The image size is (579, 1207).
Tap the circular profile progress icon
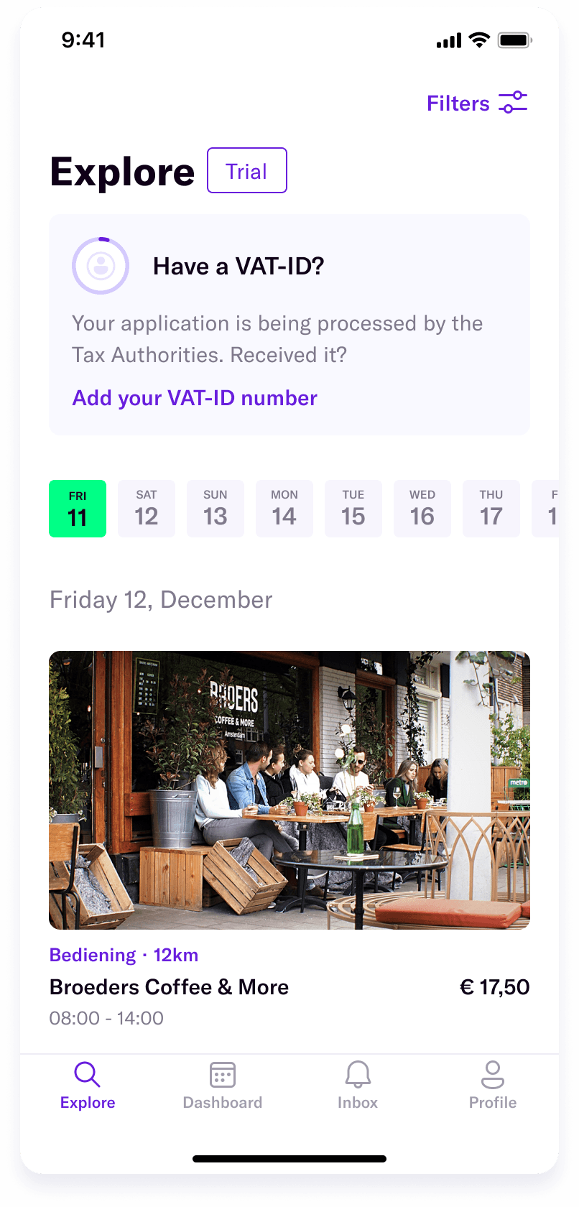point(101,266)
